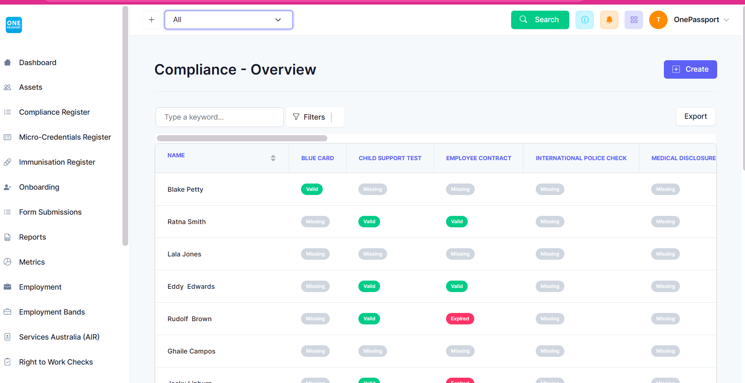
Task: Click the CHILD SUPPORT TEST column header
Action: tap(390, 158)
